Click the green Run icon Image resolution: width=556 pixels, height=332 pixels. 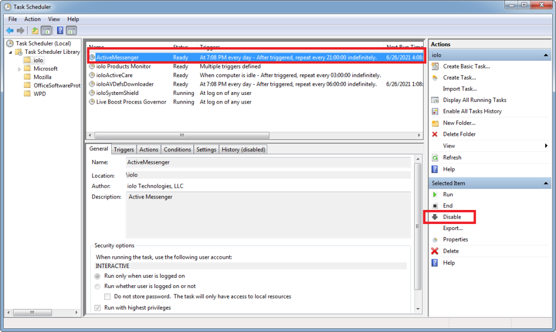[435, 195]
